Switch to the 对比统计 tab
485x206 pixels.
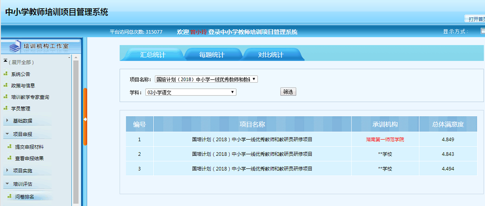click(x=271, y=55)
